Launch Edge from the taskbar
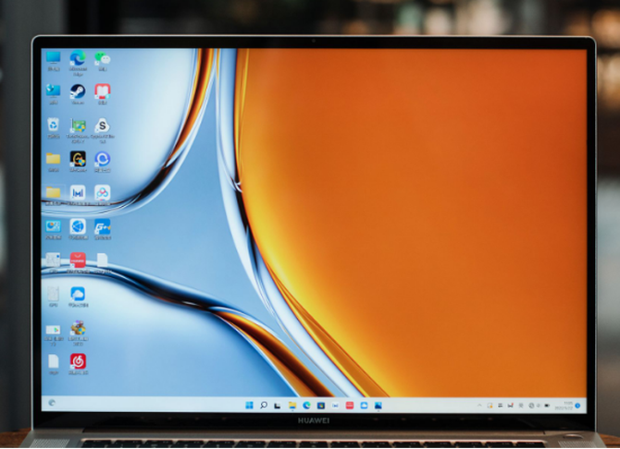The height and width of the screenshot is (449, 620). 306,406
